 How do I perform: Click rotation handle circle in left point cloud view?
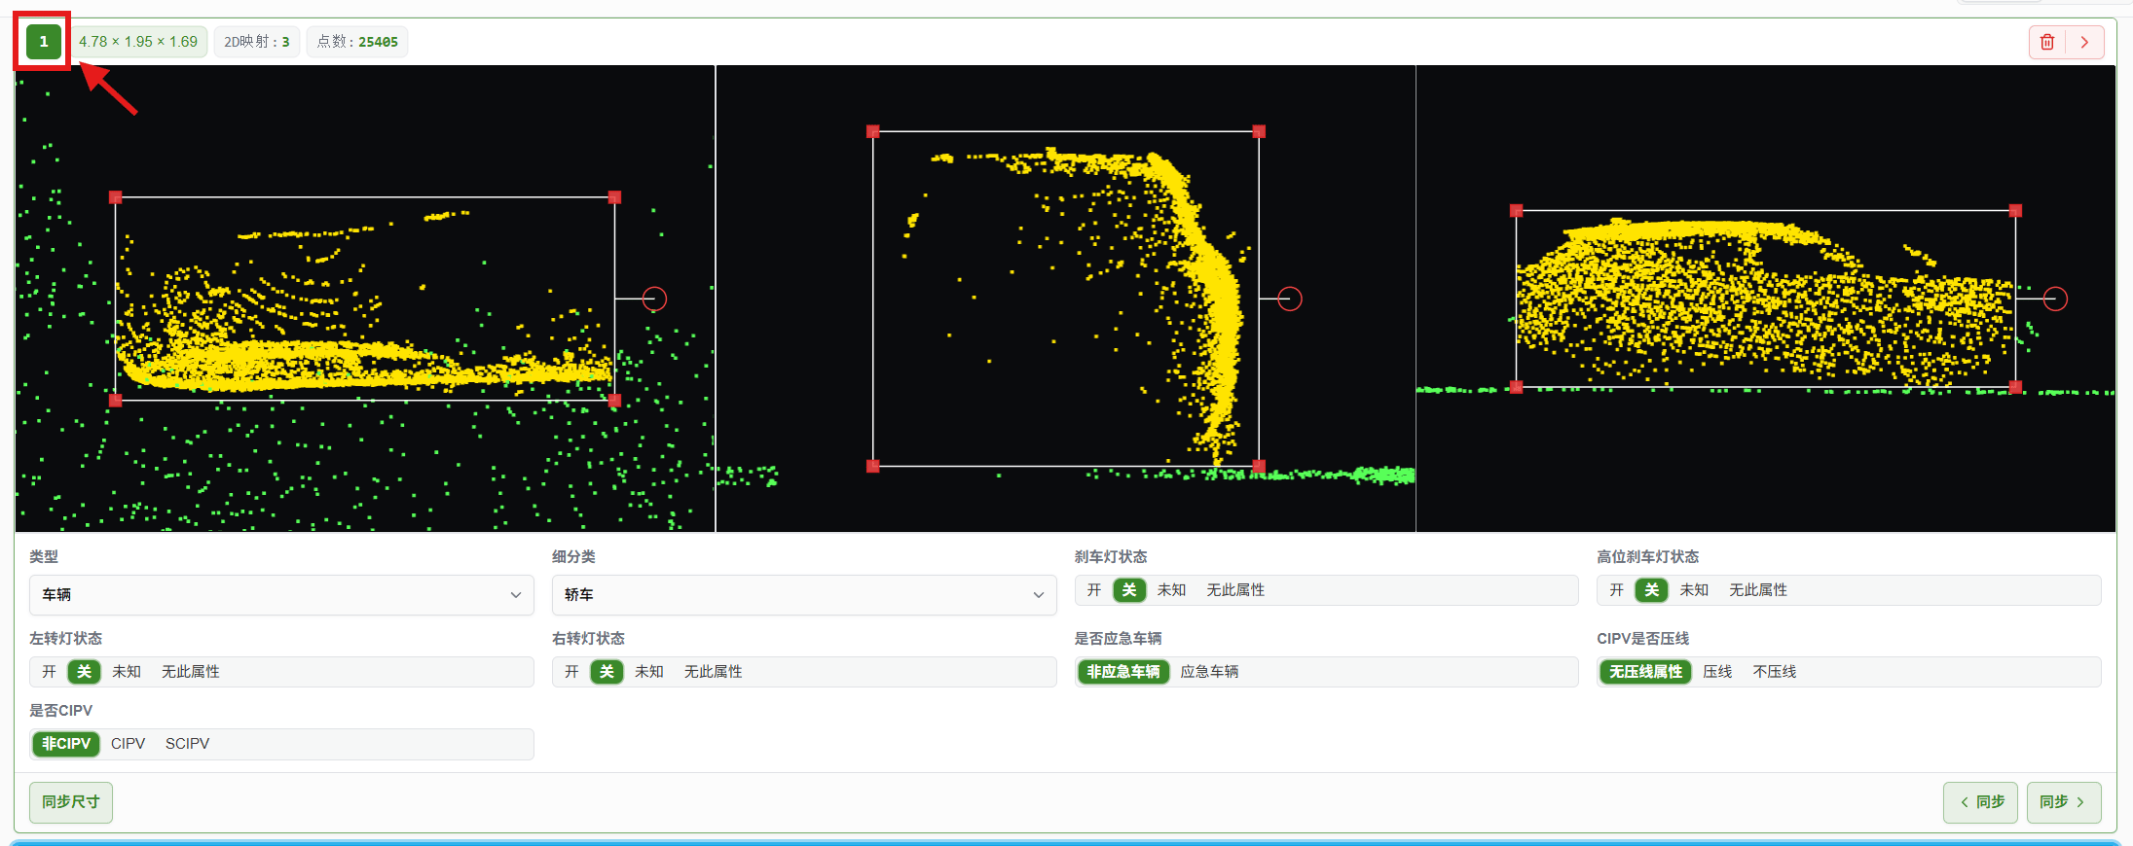pos(654,299)
